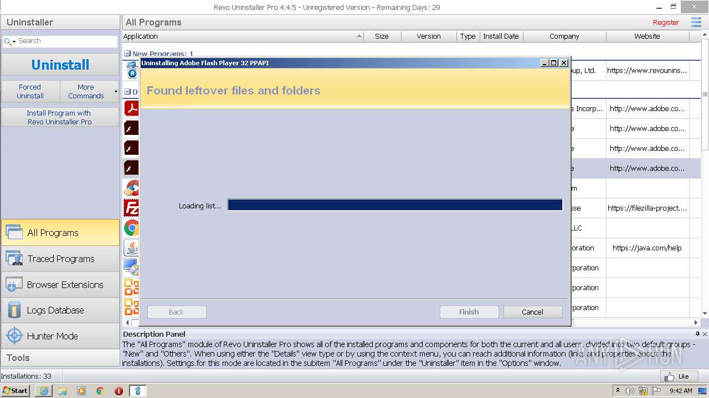This screenshot has height=398, width=709.
Task: Select the Adobe Acrobat Reader icon
Action: coord(131,108)
